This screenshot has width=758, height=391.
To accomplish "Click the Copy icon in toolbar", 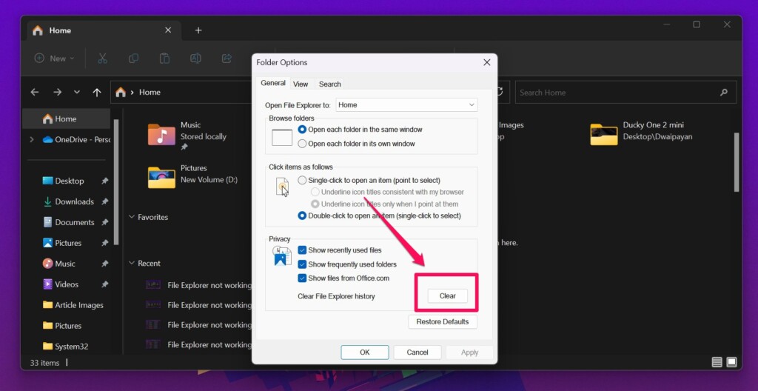I will [x=133, y=59].
